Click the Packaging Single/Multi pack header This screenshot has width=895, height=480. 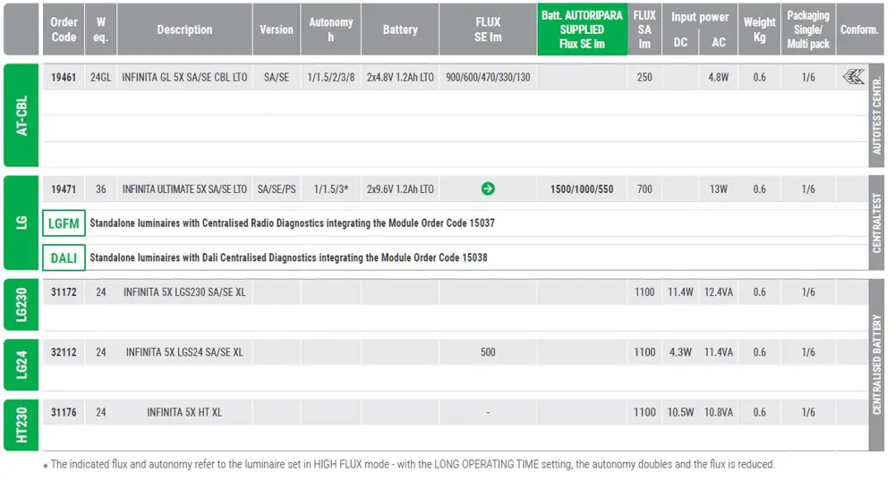pos(808,29)
